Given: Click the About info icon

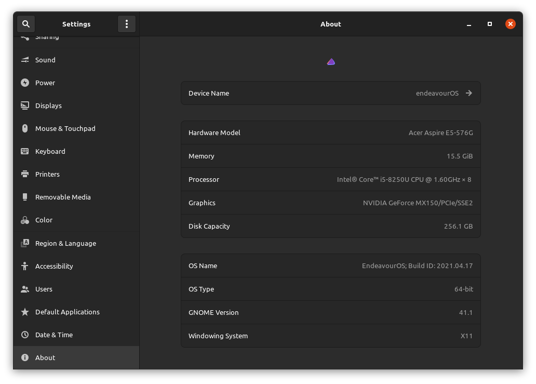Looking at the screenshot, I should (x=25, y=357).
